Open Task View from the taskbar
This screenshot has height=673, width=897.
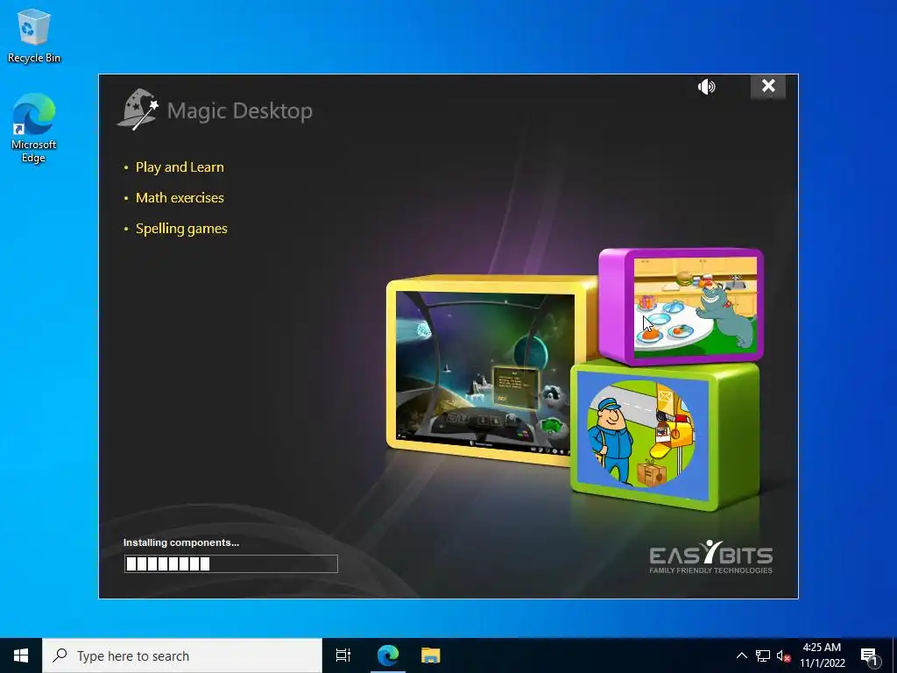pyautogui.click(x=343, y=655)
